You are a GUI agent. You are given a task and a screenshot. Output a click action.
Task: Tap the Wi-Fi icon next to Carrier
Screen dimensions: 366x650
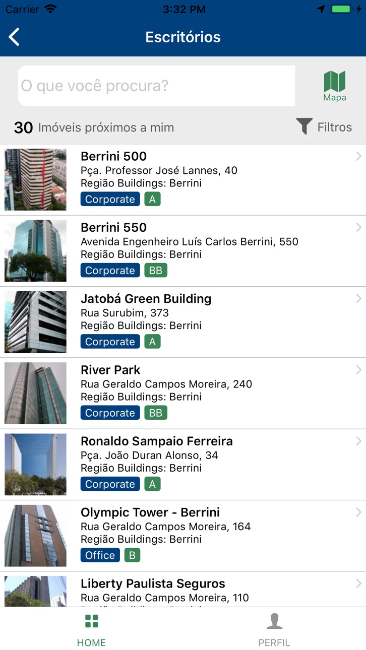pos(50,9)
